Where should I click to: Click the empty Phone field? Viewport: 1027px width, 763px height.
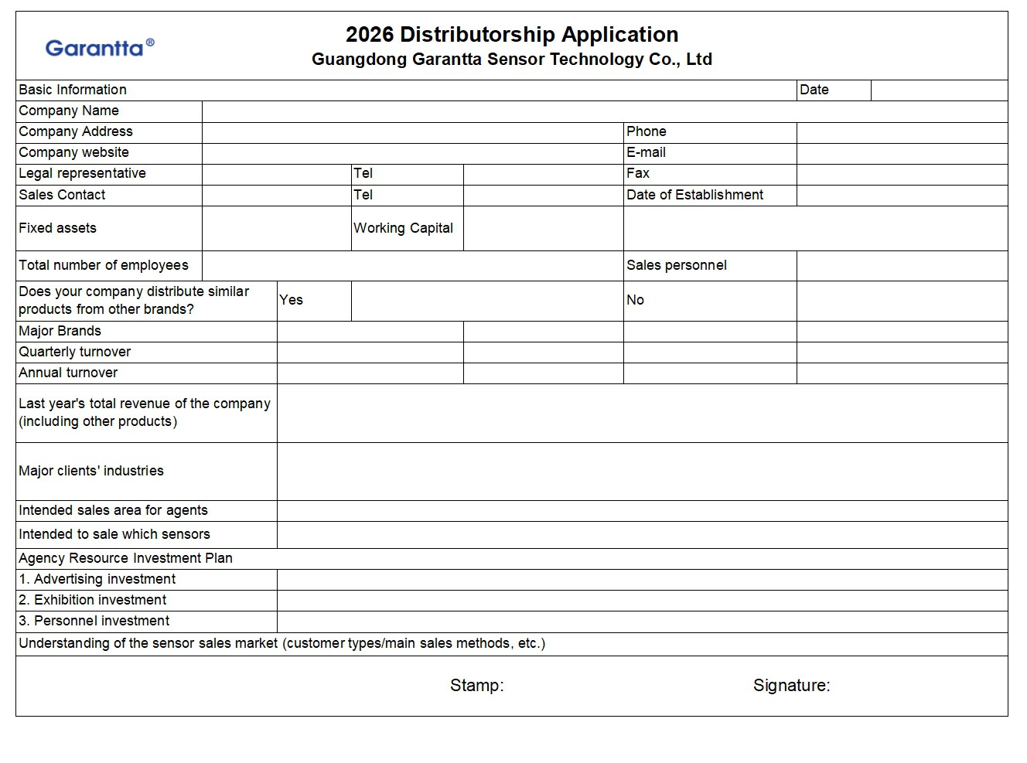coord(902,132)
